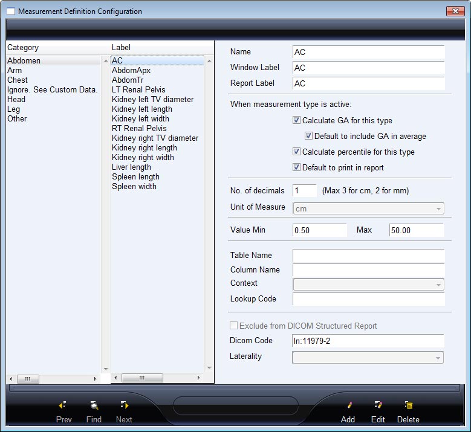Click Label list scroll-left arrow
The image size is (471, 432).
[115, 378]
